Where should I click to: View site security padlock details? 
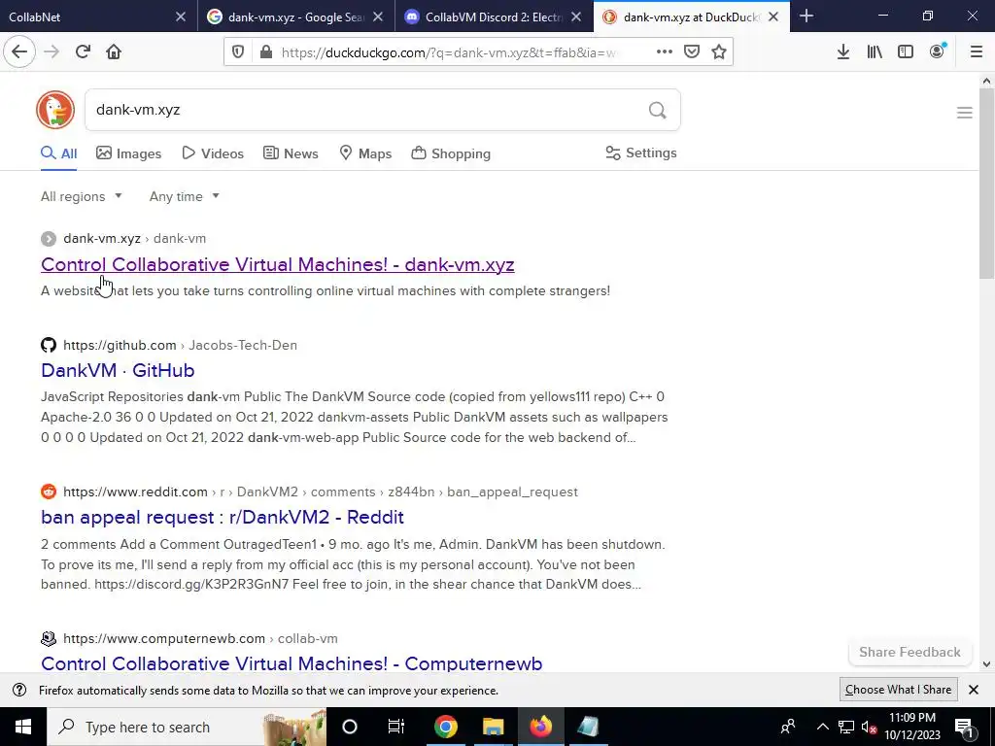coord(266,52)
